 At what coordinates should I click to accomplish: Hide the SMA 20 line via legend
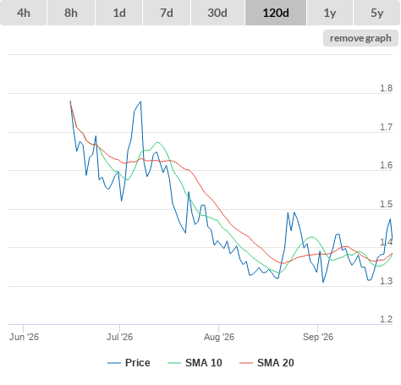[276, 363]
